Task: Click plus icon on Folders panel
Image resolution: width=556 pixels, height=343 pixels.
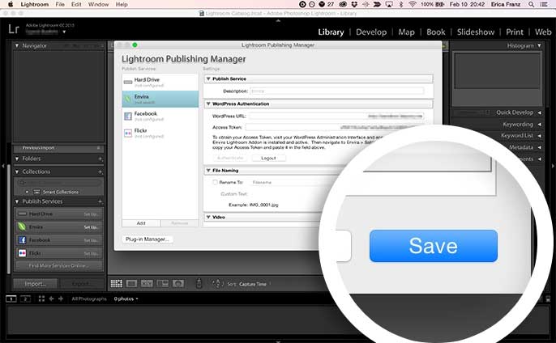Action: point(101,159)
